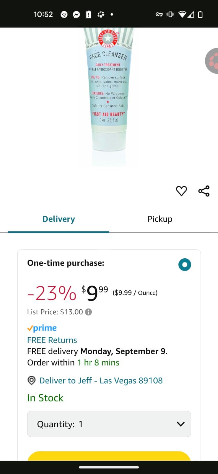Select the One-time purchase radio button
The width and height of the screenshot is (218, 474).
click(185, 265)
